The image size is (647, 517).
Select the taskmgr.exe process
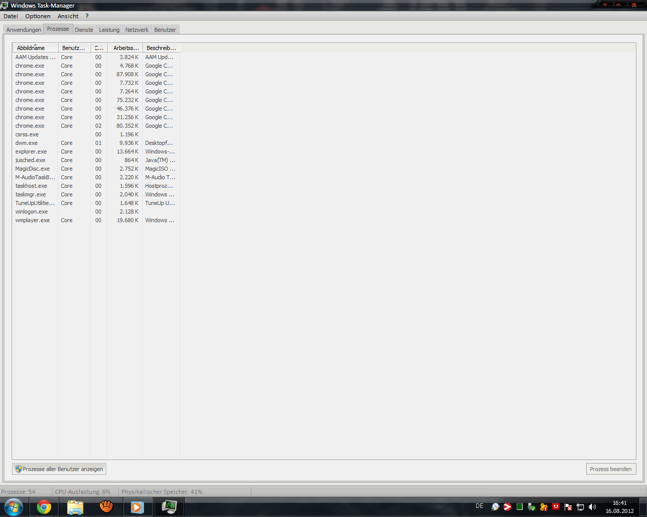(x=96, y=194)
